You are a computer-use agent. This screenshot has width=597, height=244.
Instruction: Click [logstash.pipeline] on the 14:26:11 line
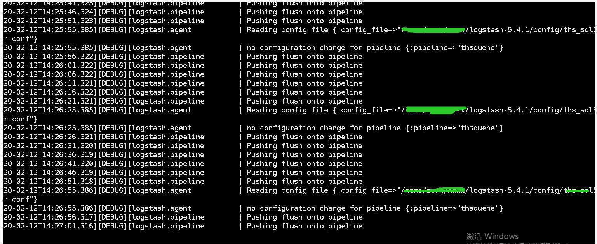(166, 83)
